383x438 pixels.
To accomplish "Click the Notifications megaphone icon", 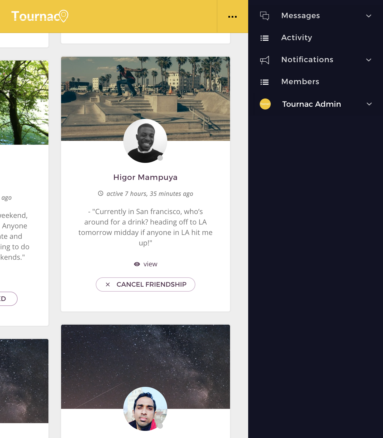I will (x=264, y=60).
